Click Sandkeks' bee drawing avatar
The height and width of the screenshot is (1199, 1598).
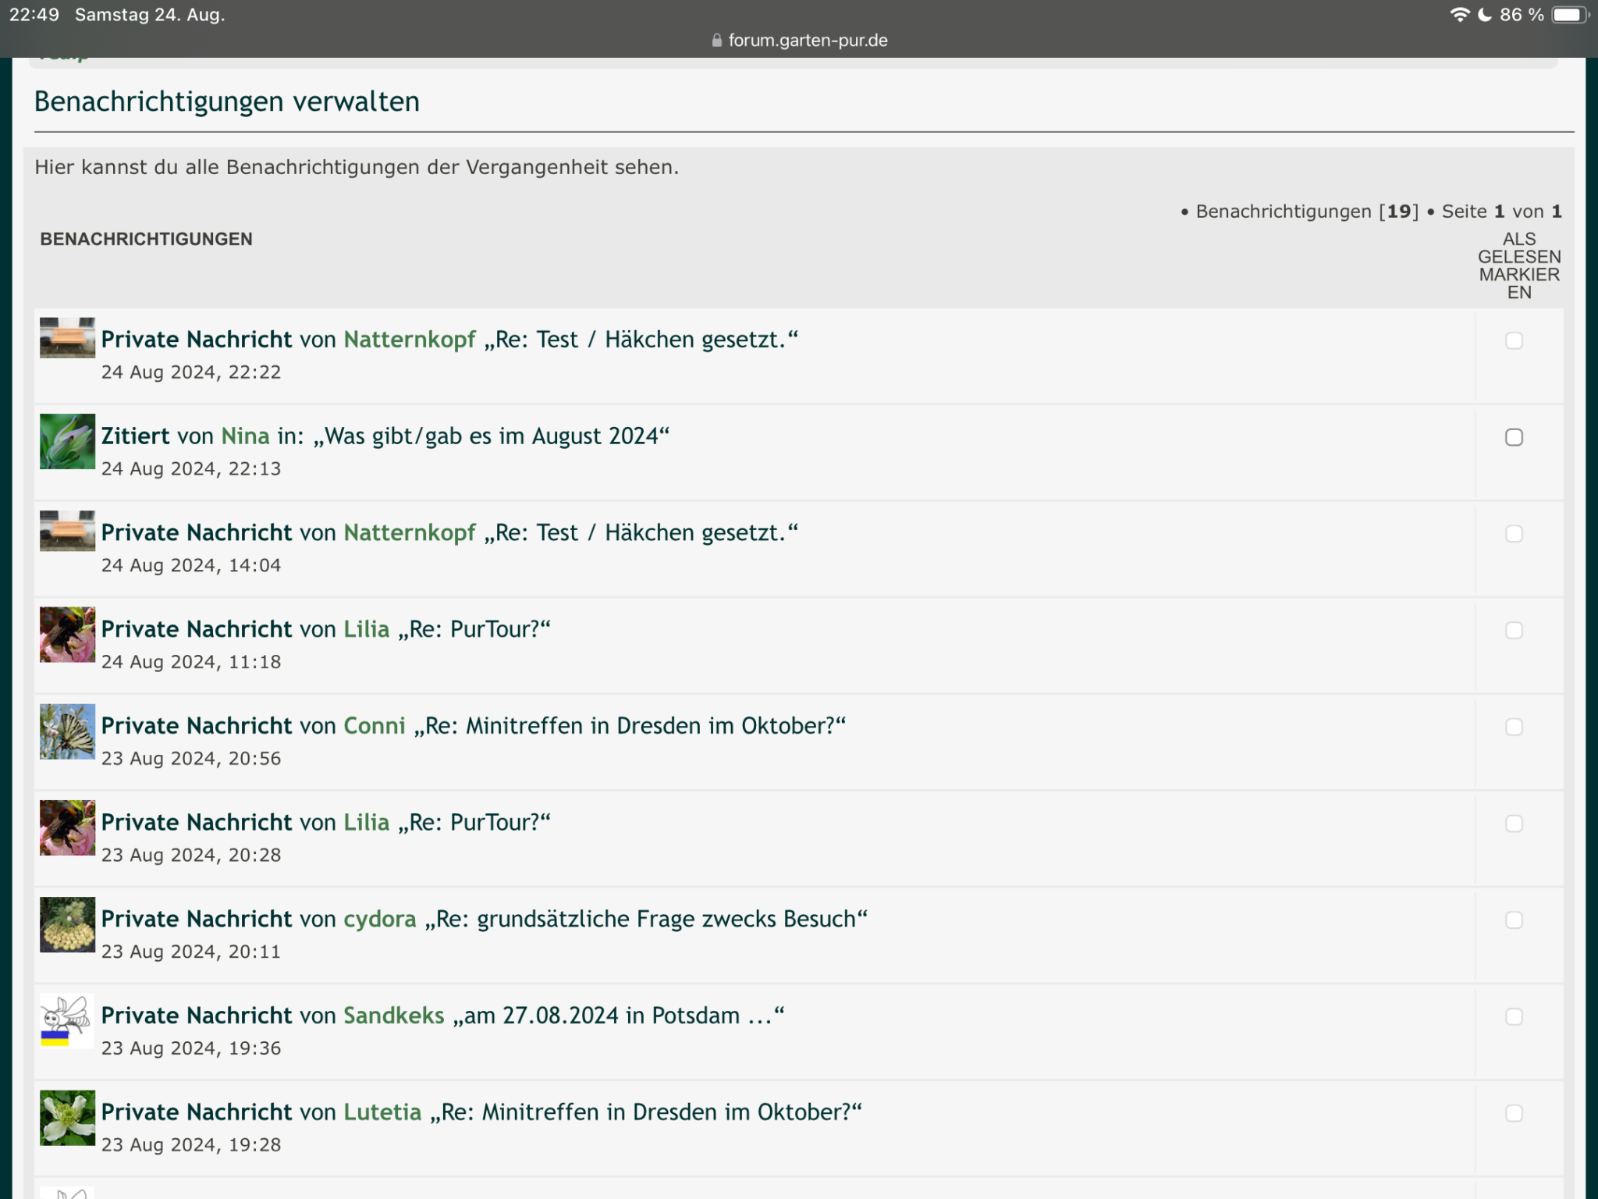coord(67,1020)
